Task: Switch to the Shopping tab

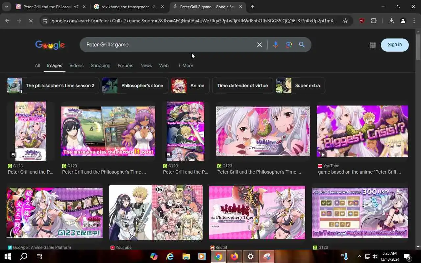Action: 100,65
